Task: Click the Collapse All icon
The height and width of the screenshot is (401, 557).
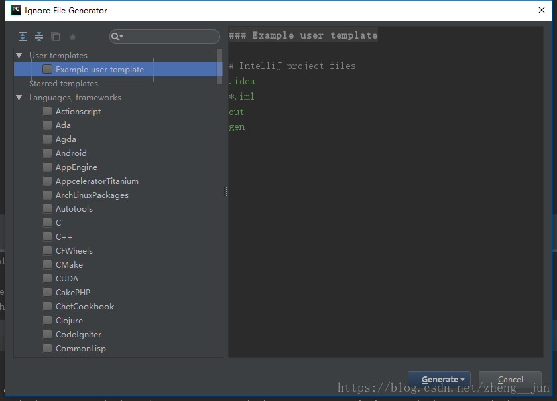Action: pos(39,37)
